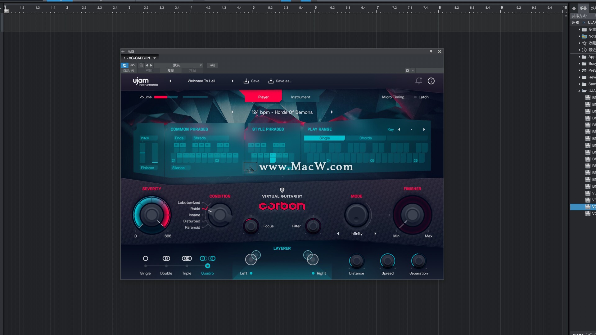Viewport: 596px width, 335px height.
Task: Collapse the UJAM folder in the browser
Action: point(579,91)
